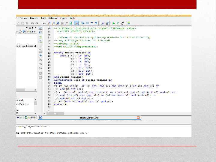The height and width of the screenshot is (162, 216).
Task: Click the wrench settings icon in toolbar
Action: coord(102,23)
